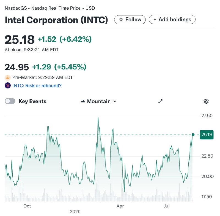Click the 25.19 current price label on chart
This screenshot has width=220, height=216.
point(207,135)
